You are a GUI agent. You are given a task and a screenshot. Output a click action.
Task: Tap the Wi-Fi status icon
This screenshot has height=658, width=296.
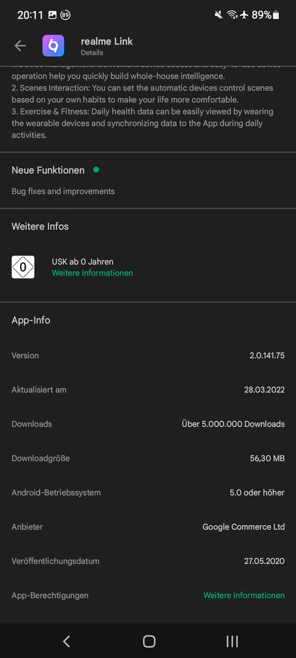click(x=232, y=15)
